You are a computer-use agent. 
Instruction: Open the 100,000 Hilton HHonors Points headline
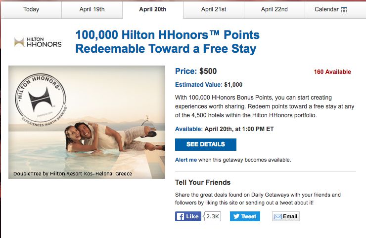[167, 42]
